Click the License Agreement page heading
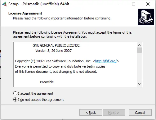Viewport: 156px width, 120px height. (25, 13)
